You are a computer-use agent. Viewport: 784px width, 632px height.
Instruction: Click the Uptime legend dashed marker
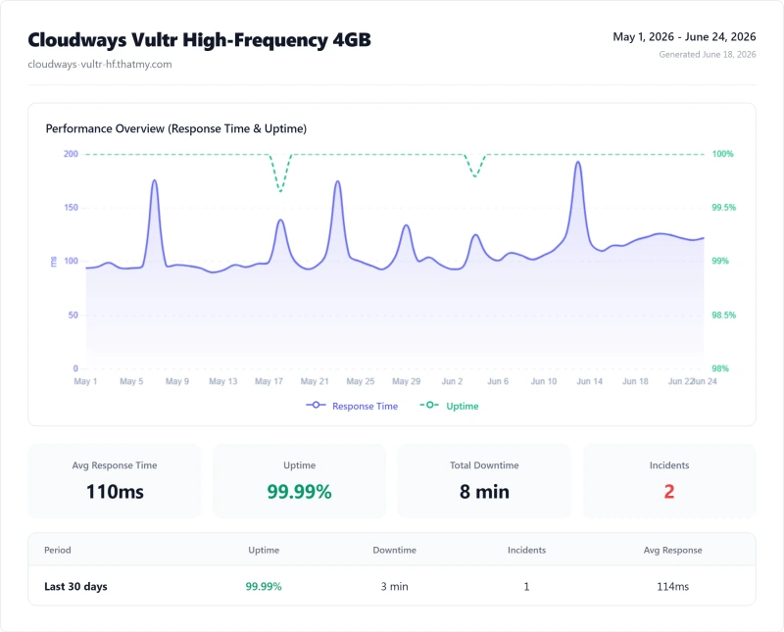coord(429,405)
